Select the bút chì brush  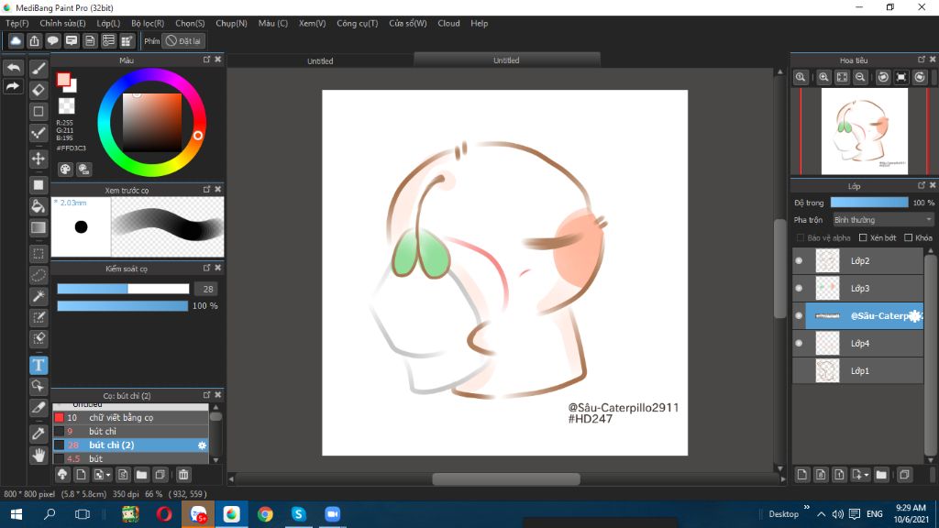point(130,431)
